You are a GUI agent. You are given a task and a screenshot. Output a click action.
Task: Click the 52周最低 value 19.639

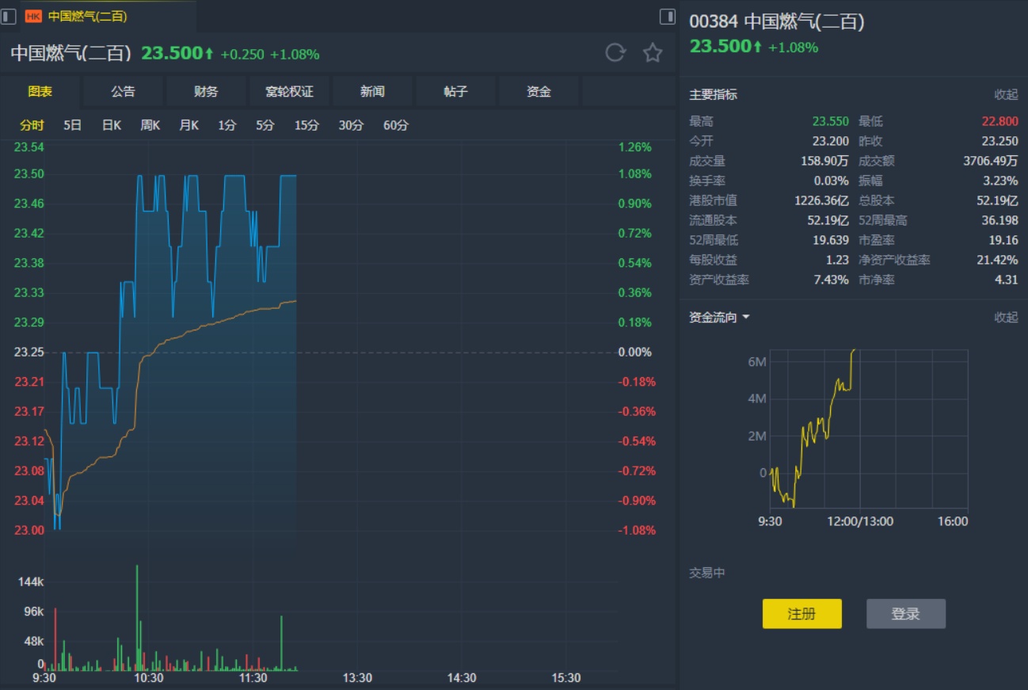click(x=830, y=241)
